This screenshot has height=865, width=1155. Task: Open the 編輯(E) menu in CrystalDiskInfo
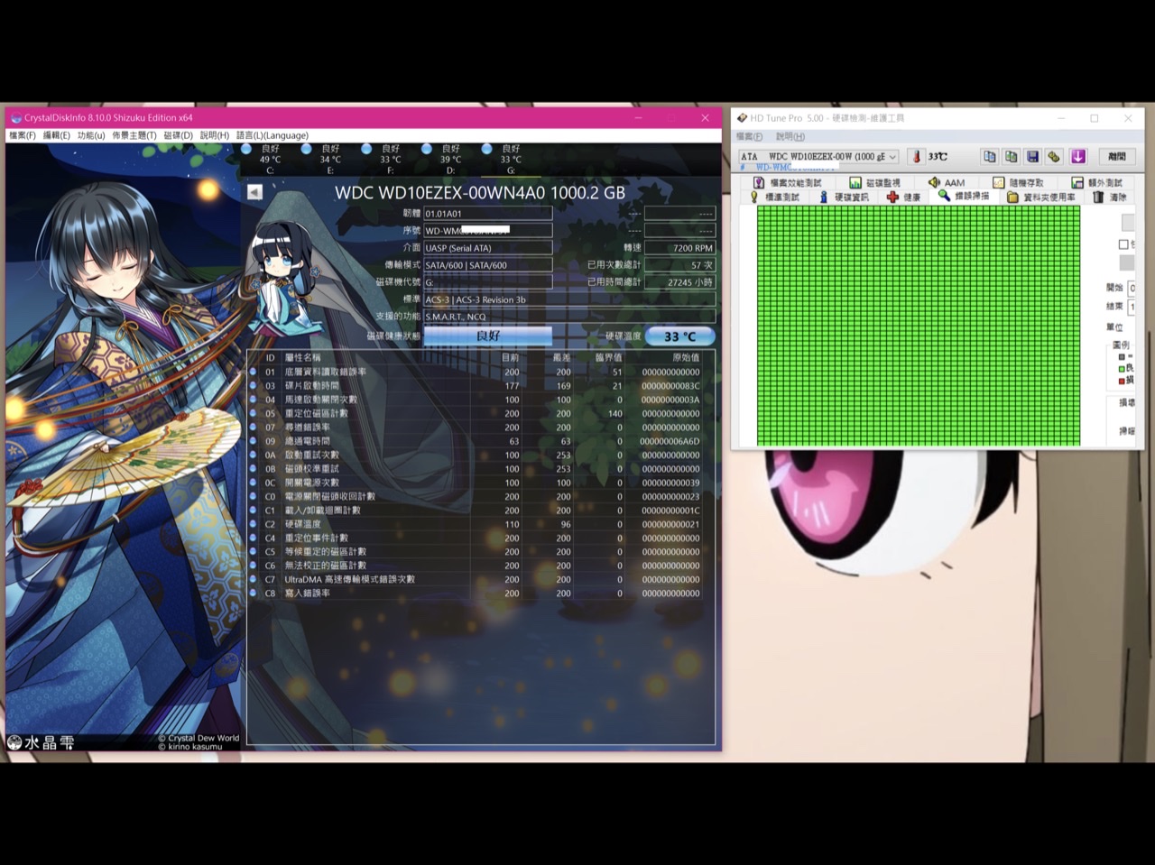click(x=57, y=135)
